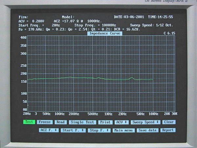The image size is (197, 148).
Task: Open the Report function
Action: 168,130
